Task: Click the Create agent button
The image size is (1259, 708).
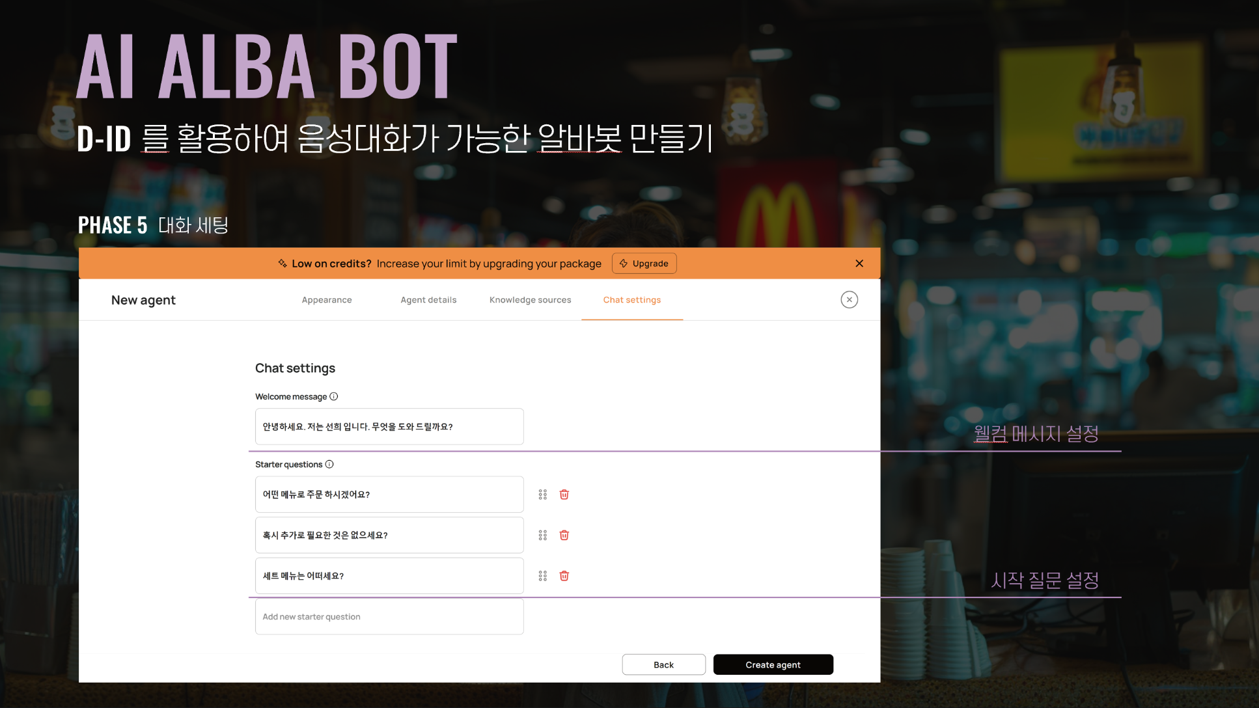Action: click(x=772, y=664)
